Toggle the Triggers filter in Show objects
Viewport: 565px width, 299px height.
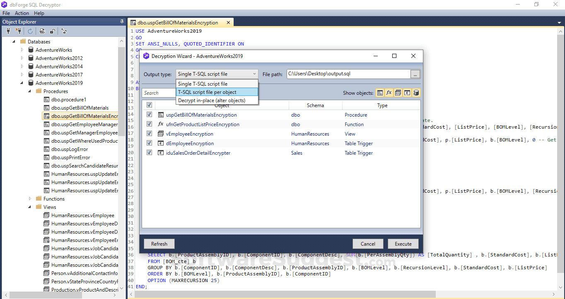pos(407,93)
